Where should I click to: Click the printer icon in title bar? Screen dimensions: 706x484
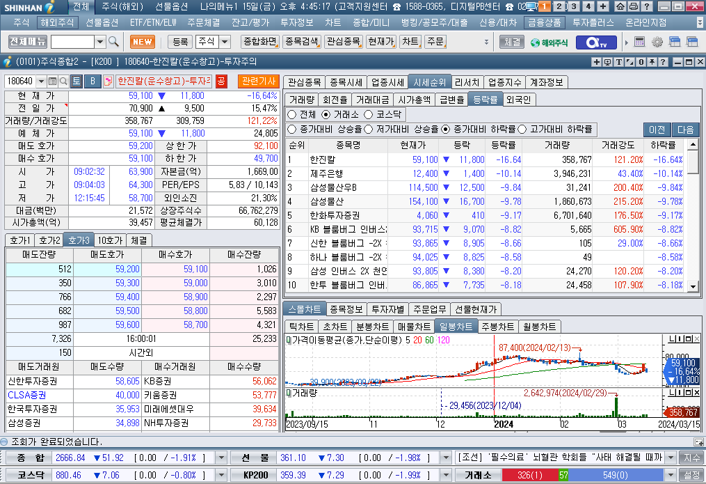pyautogui.click(x=633, y=6)
